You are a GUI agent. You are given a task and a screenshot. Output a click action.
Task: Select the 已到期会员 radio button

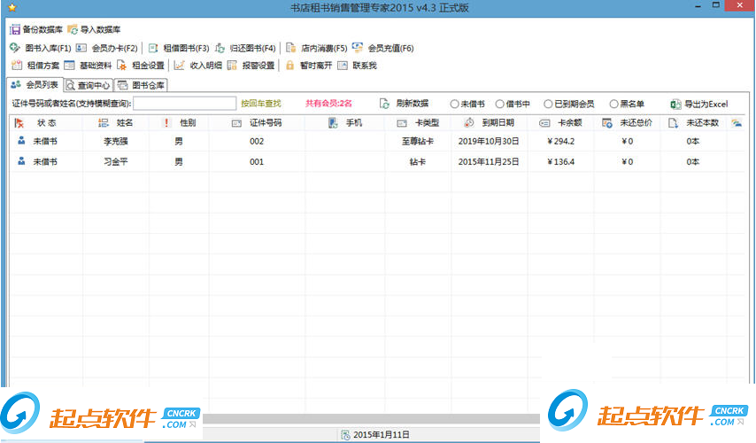(x=548, y=104)
